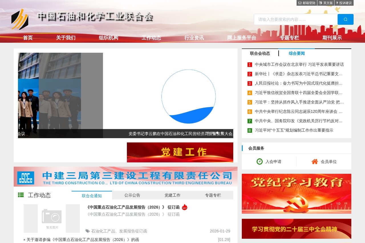
Task: Open 期刊展示 navigation item
Action: (332, 38)
